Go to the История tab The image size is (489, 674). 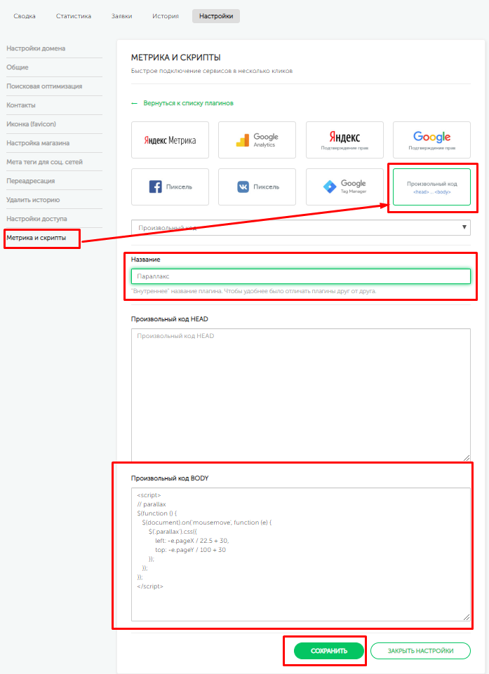[x=166, y=16]
